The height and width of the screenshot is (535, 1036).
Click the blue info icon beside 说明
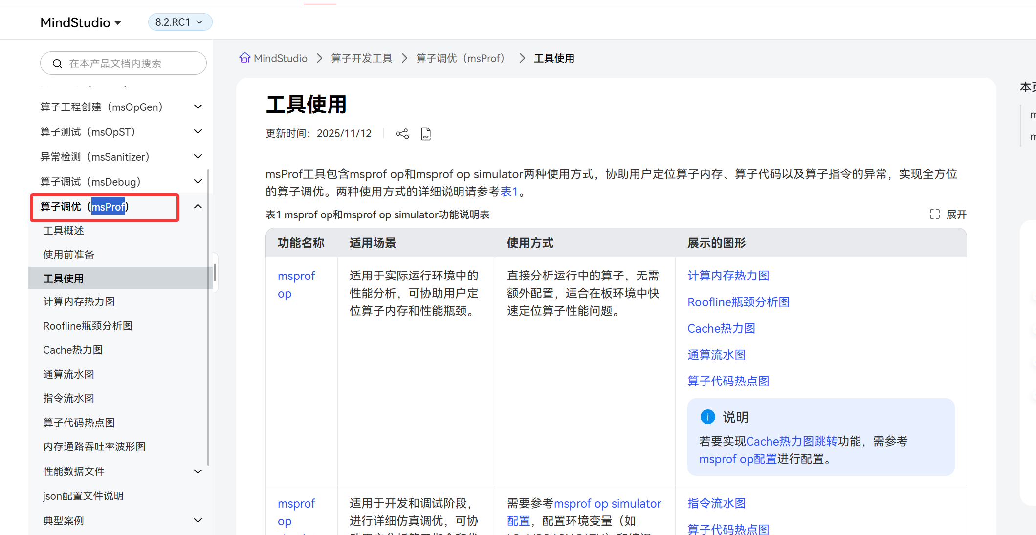[x=707, y=417]
